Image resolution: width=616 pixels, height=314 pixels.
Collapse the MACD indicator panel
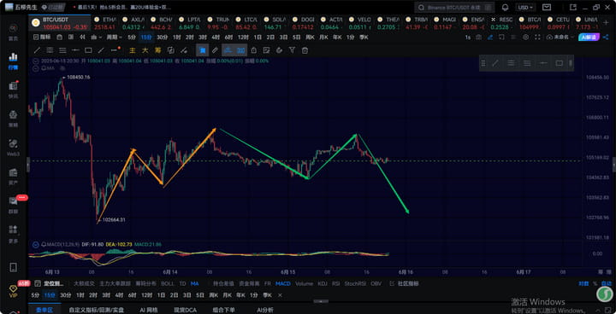(36, 244)
